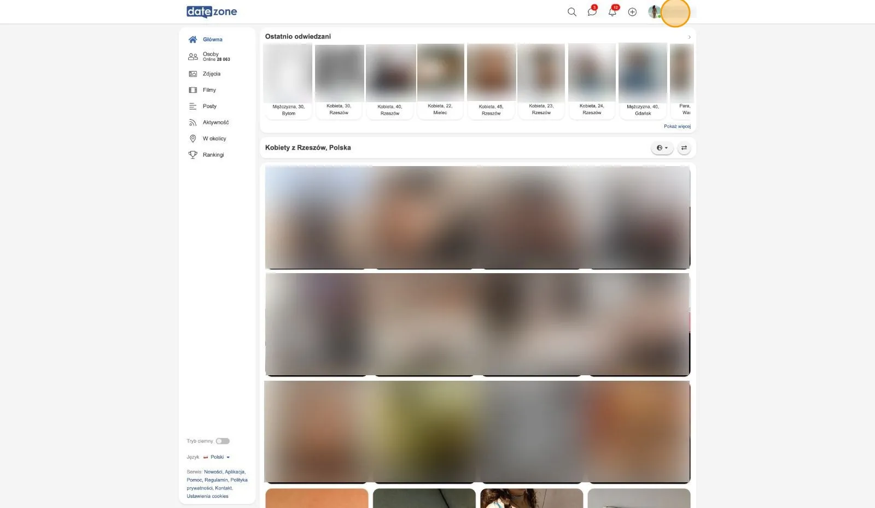The image size is (875, 508).
Task: Open the search magnifier icon
Action: coord(572,12)
